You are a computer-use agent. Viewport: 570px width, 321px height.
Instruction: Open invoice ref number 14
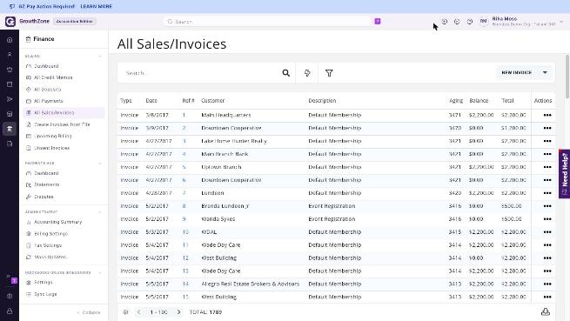185,284
